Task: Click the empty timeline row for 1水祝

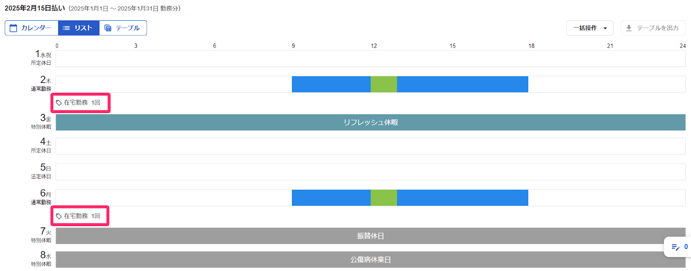Action: tap(371, 59)
